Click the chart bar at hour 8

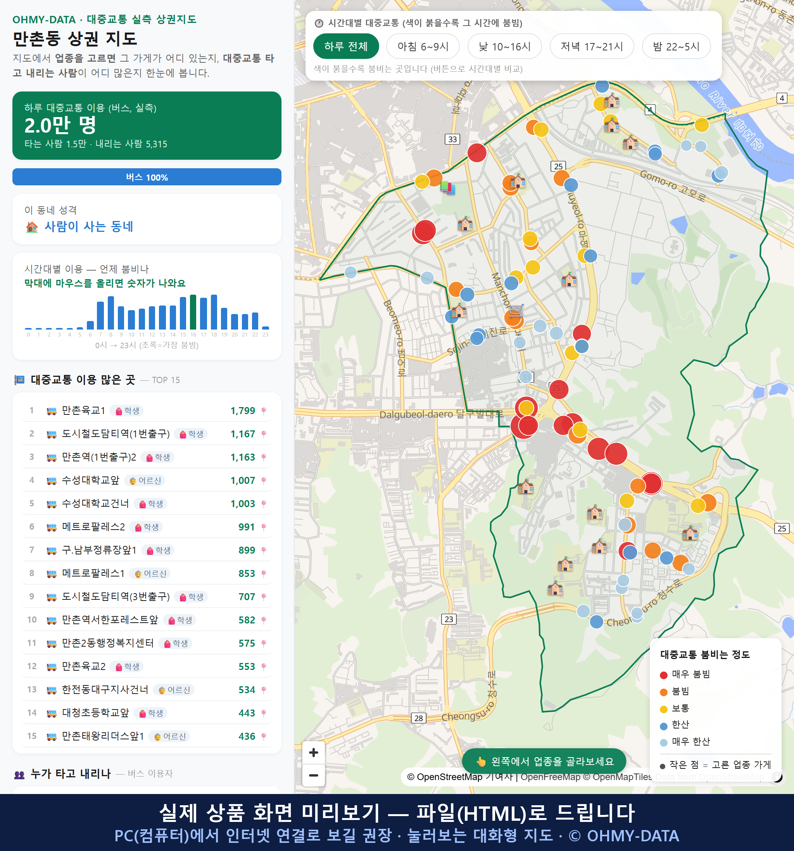pos(110,312)
